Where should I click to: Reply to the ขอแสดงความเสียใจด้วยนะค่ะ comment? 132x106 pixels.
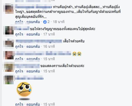pos(33,71)
